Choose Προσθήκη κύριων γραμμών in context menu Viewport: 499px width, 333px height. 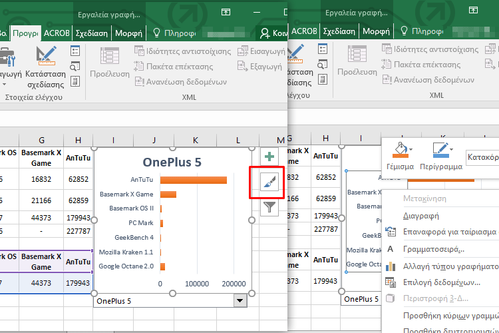[x=440, y=316]
